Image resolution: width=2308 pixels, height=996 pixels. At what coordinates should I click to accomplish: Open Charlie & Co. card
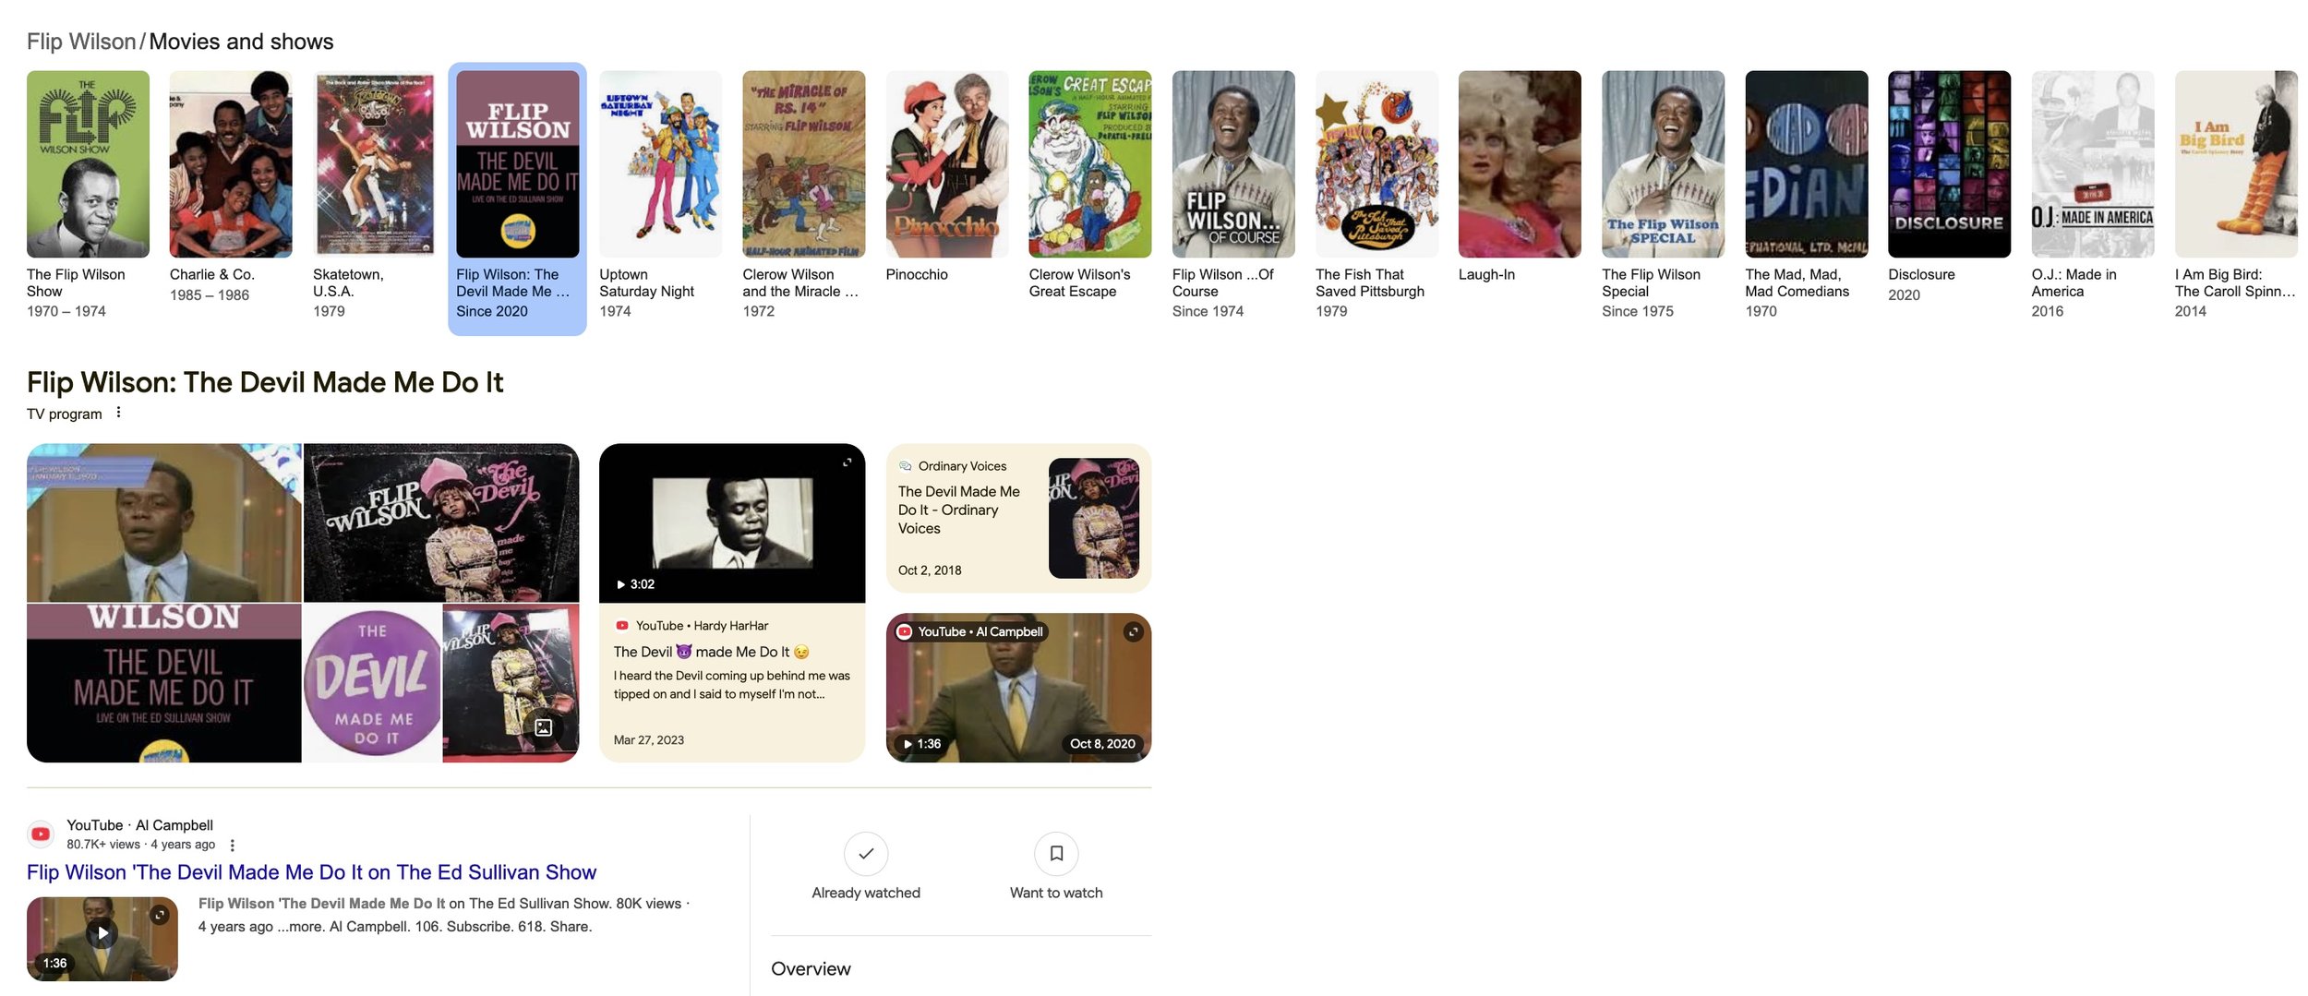coord(231,186)
